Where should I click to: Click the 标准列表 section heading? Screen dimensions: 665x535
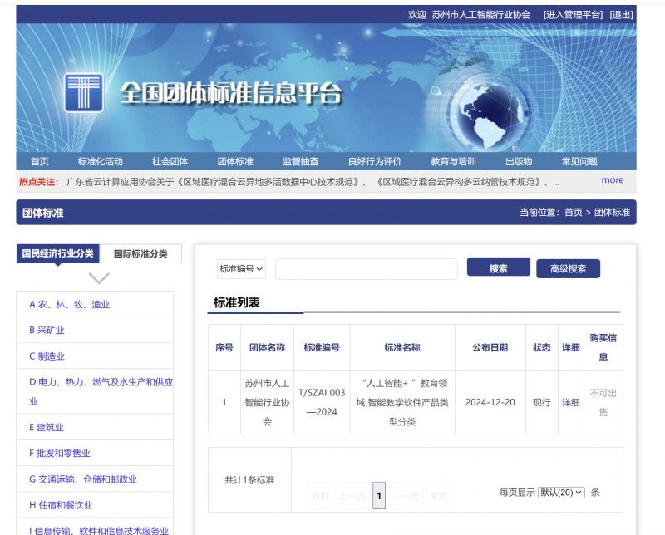(237, 302)
